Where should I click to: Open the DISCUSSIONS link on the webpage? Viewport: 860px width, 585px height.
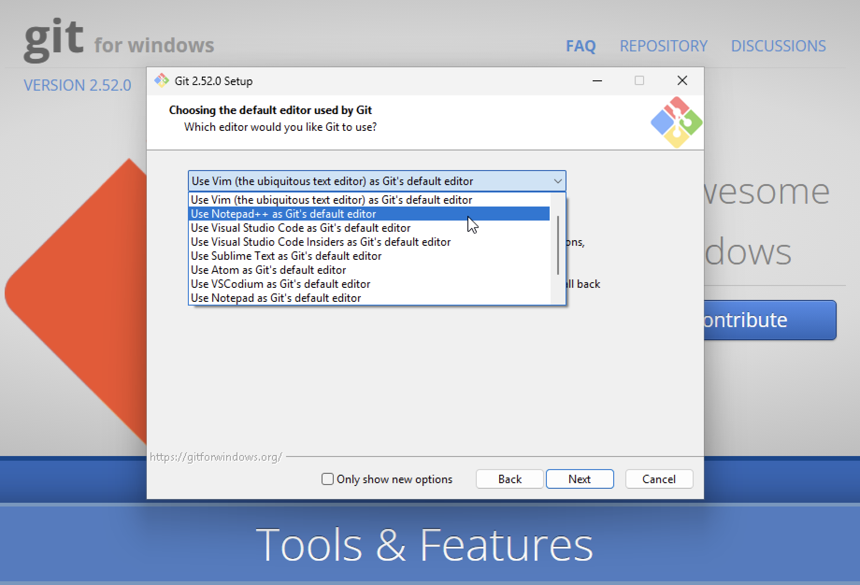778,46
